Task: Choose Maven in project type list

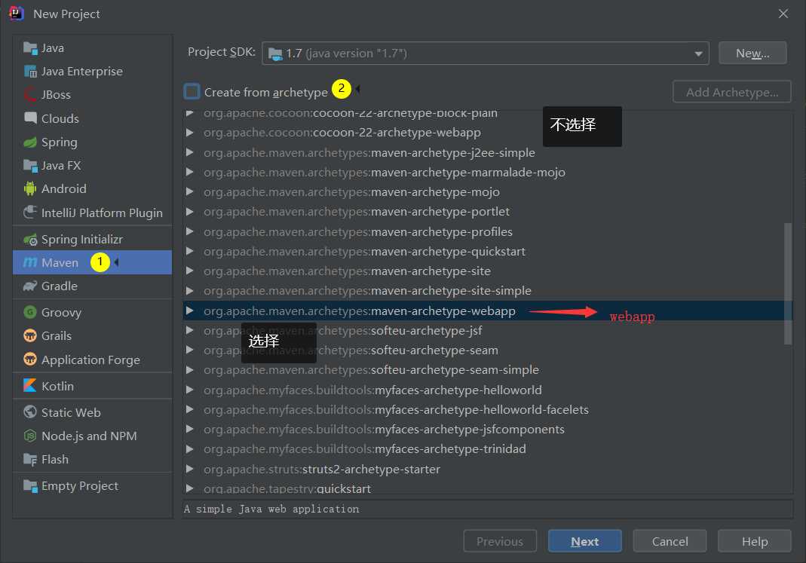Action: tap(93, 262)
